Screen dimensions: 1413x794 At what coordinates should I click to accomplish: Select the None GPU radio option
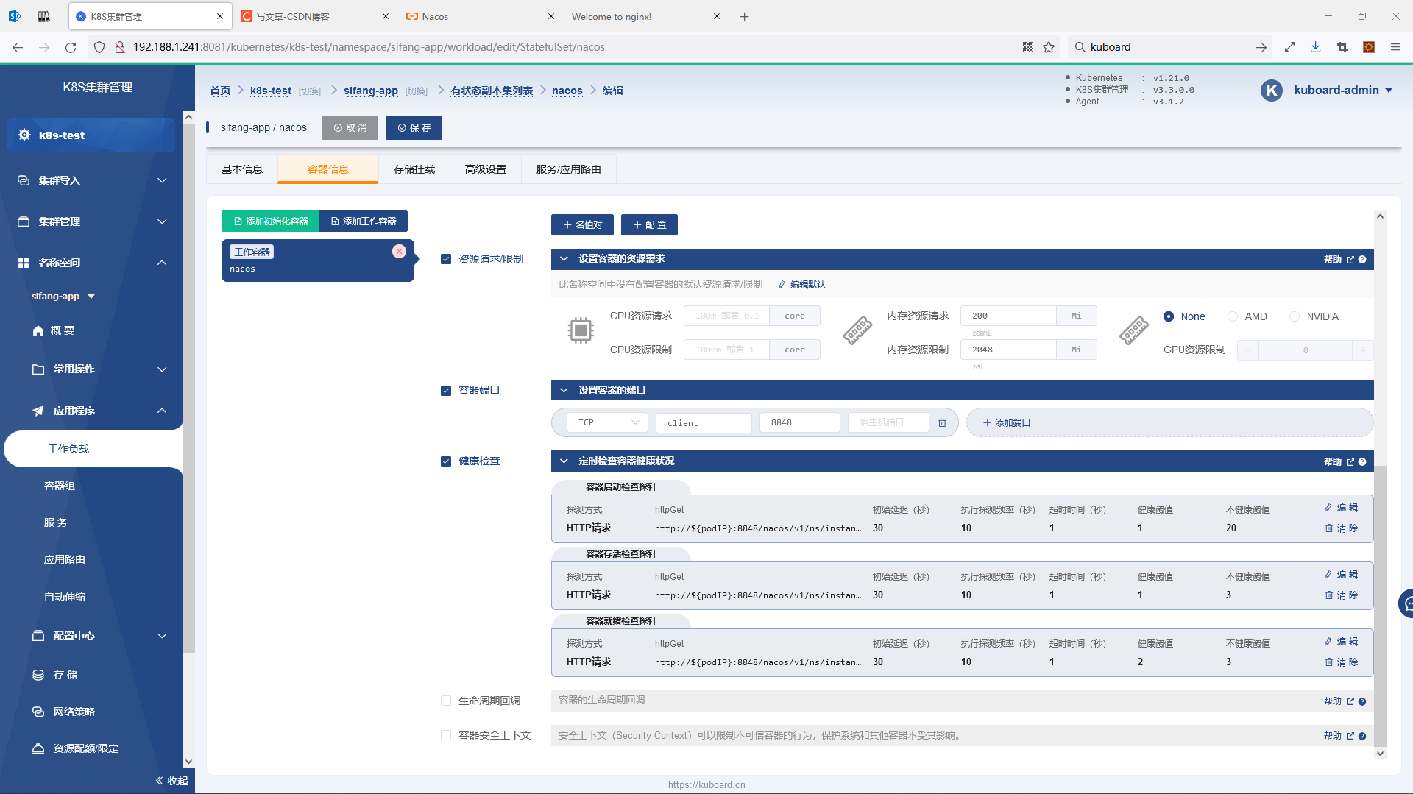click(x=1168, y=316)
